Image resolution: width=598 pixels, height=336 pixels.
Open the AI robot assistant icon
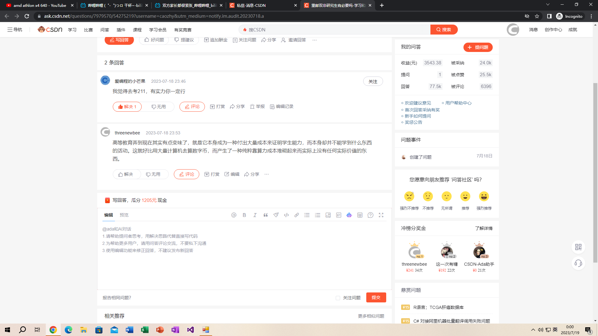pos(349,215)
